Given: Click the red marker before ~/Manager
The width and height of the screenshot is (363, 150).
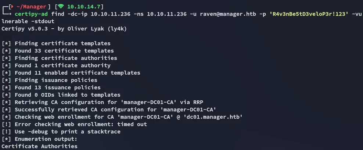Looking at the screenshot, I should click(12, 7).
